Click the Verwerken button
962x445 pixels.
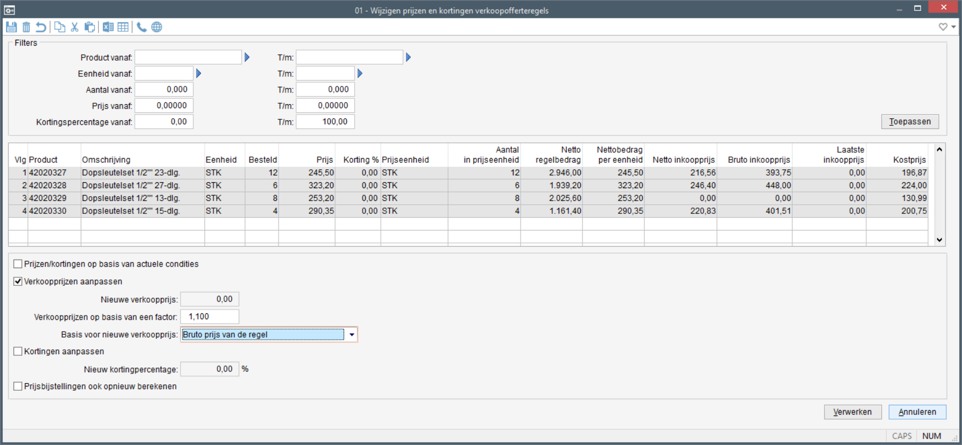point(852,412)
